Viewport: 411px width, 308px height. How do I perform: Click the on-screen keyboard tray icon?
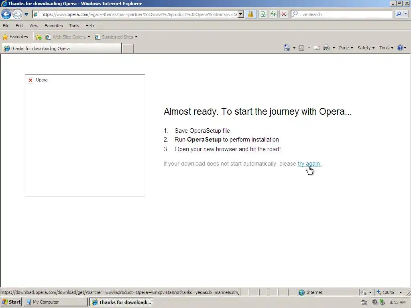[364, 302]
